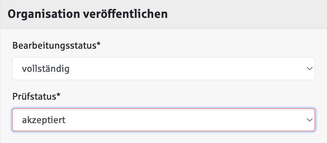Open the Bearbeitungsstatus dropdown
The image size is (327, 143).
click(x=163, y=69)
